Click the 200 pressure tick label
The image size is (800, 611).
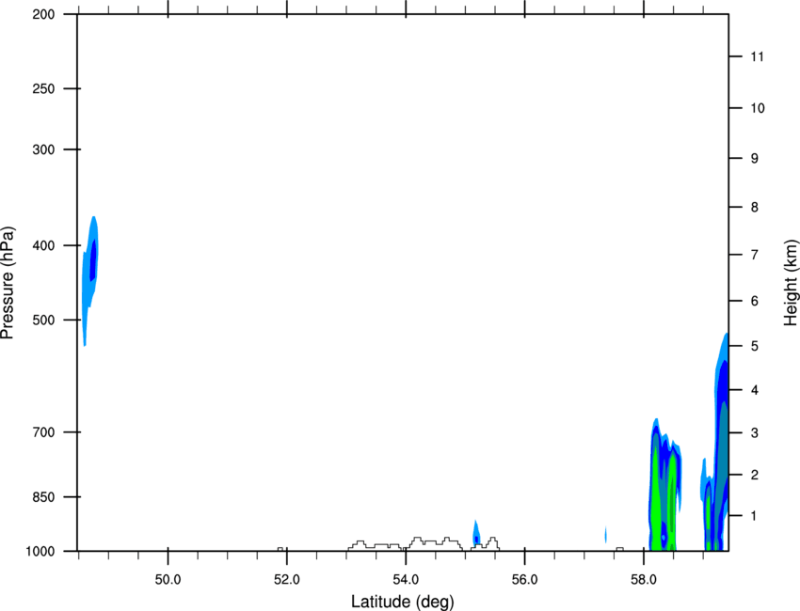pos(43,14)
